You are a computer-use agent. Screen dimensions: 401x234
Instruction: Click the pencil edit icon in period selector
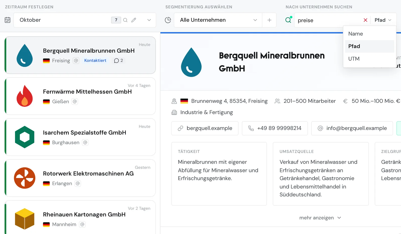pos(134,20)
